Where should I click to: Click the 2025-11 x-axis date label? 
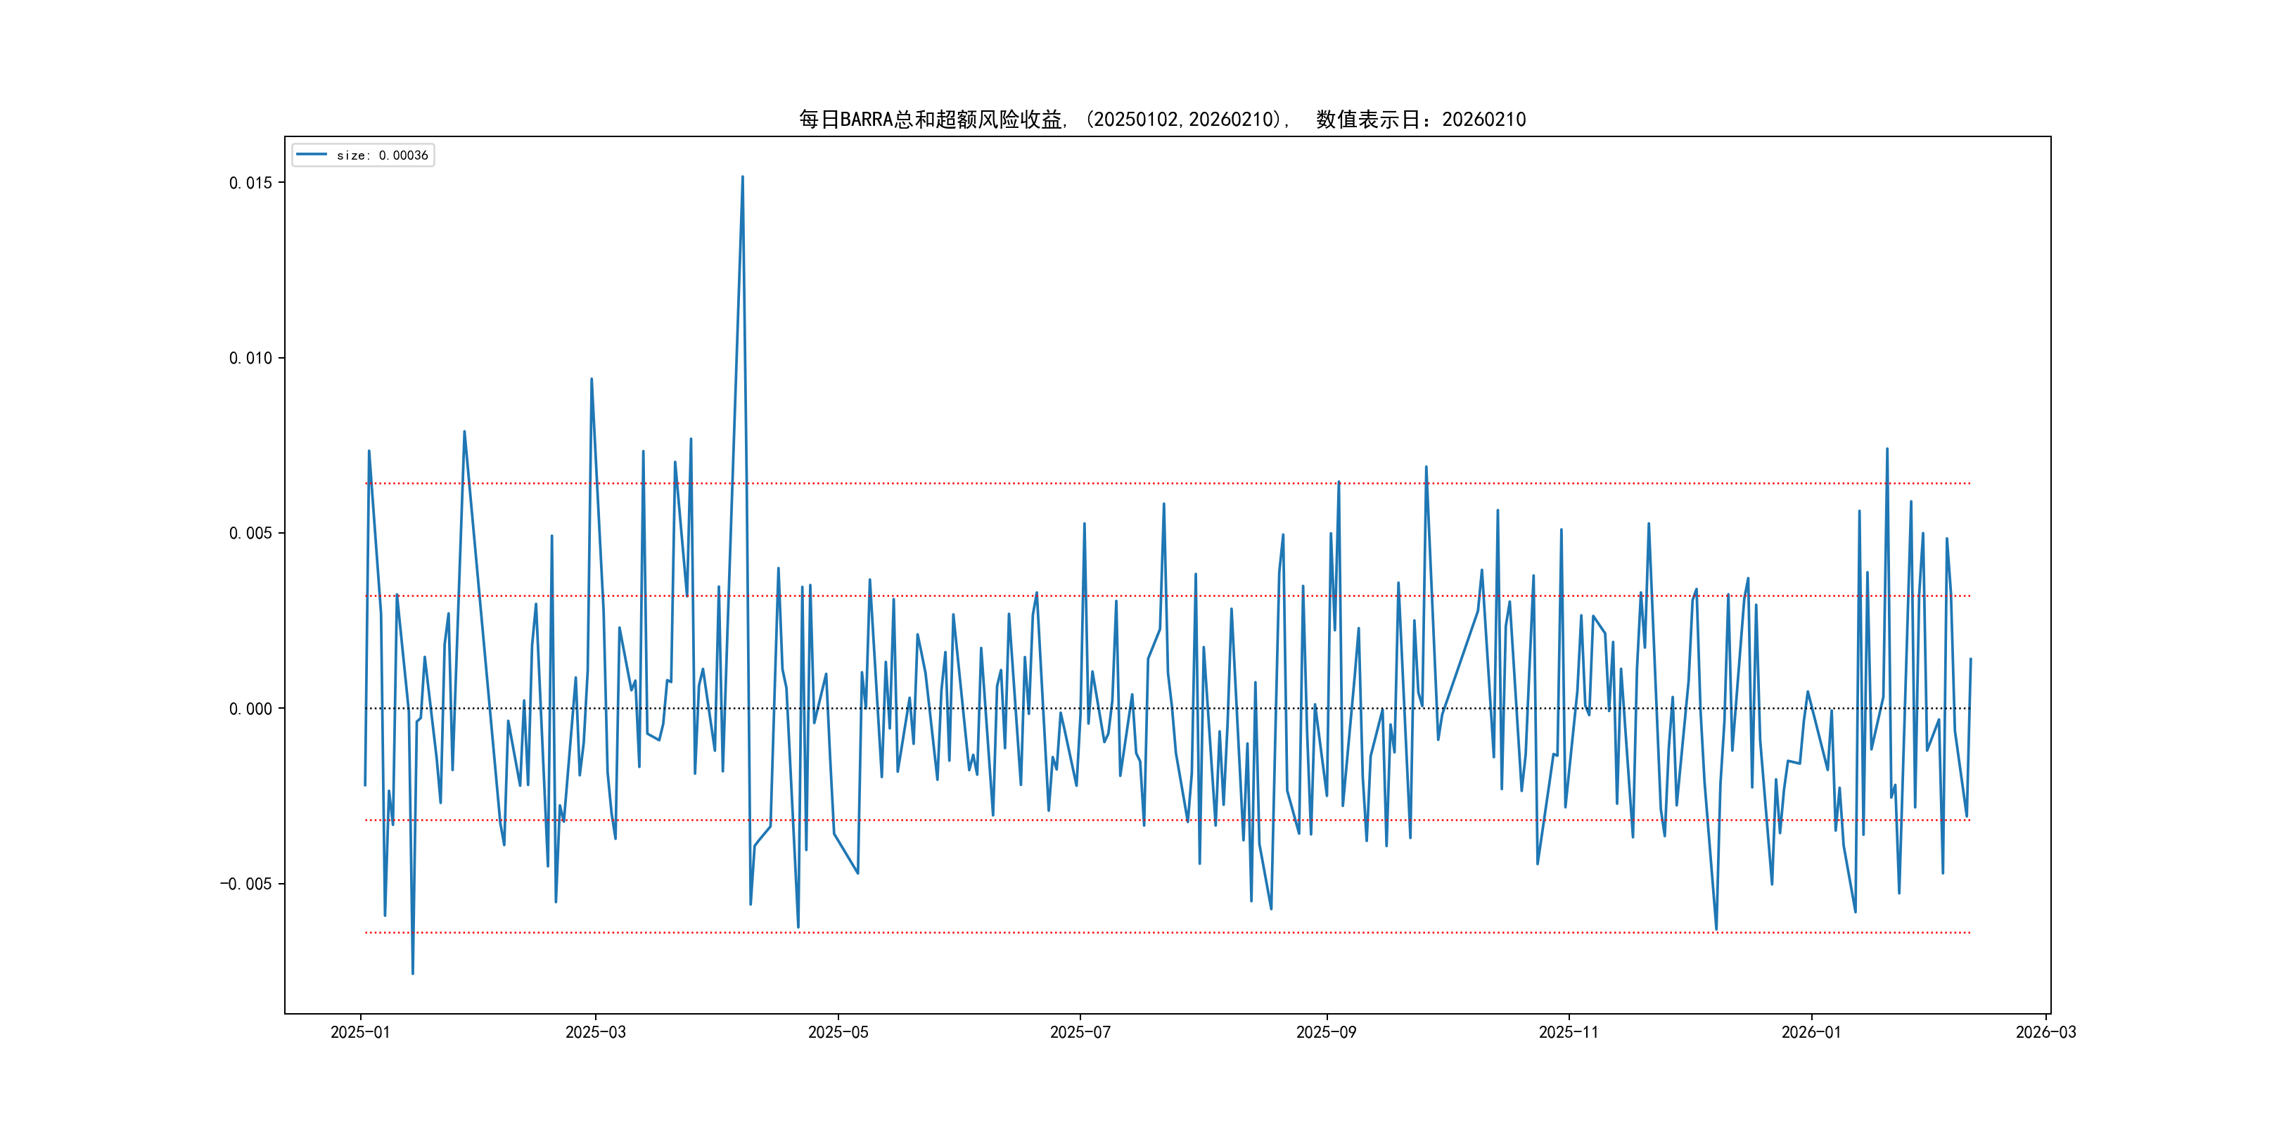[1568, 1032]
